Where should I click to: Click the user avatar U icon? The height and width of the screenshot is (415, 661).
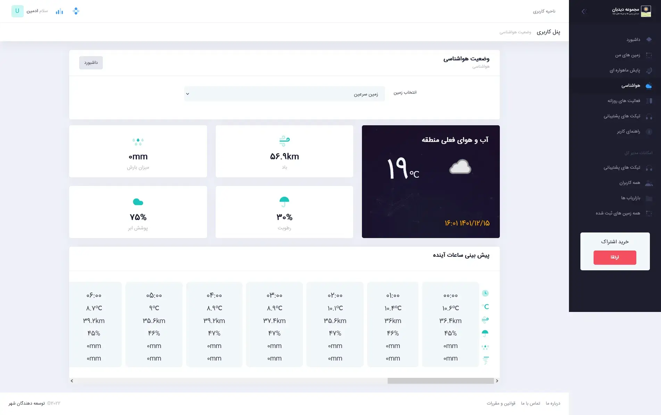point(17,11)
